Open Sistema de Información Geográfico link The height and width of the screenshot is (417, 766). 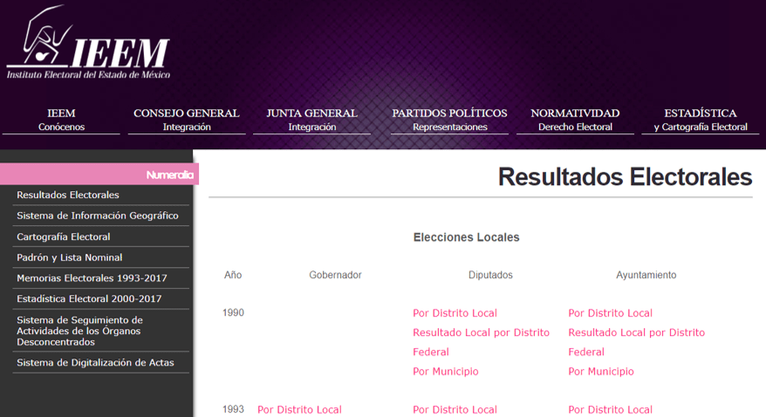[97, 216]
